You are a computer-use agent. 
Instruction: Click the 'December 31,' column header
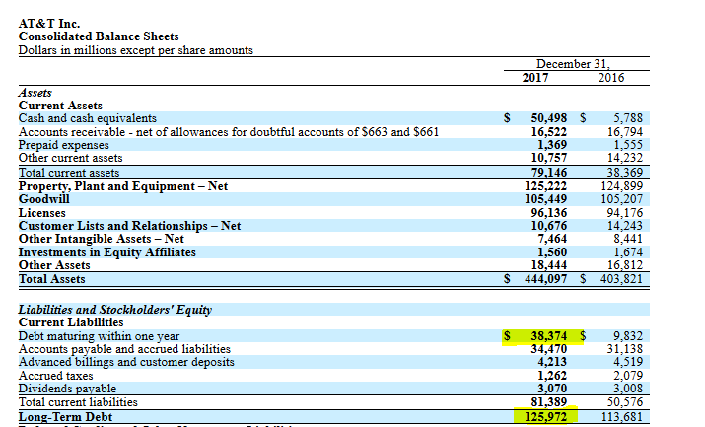pyautogui.click(x=573, y=64)
